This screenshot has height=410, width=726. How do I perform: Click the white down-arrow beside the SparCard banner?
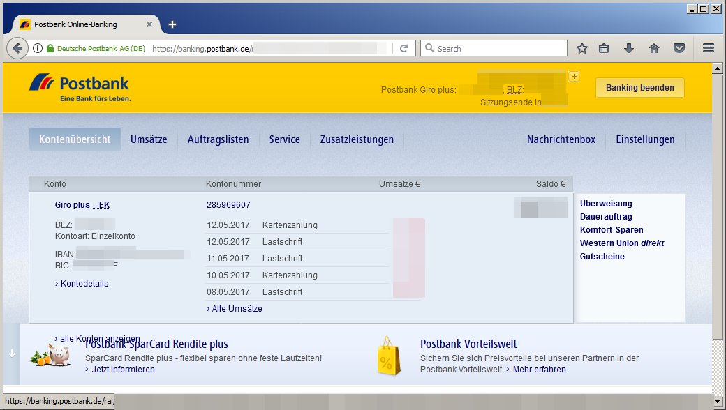(x=12, y=353)
